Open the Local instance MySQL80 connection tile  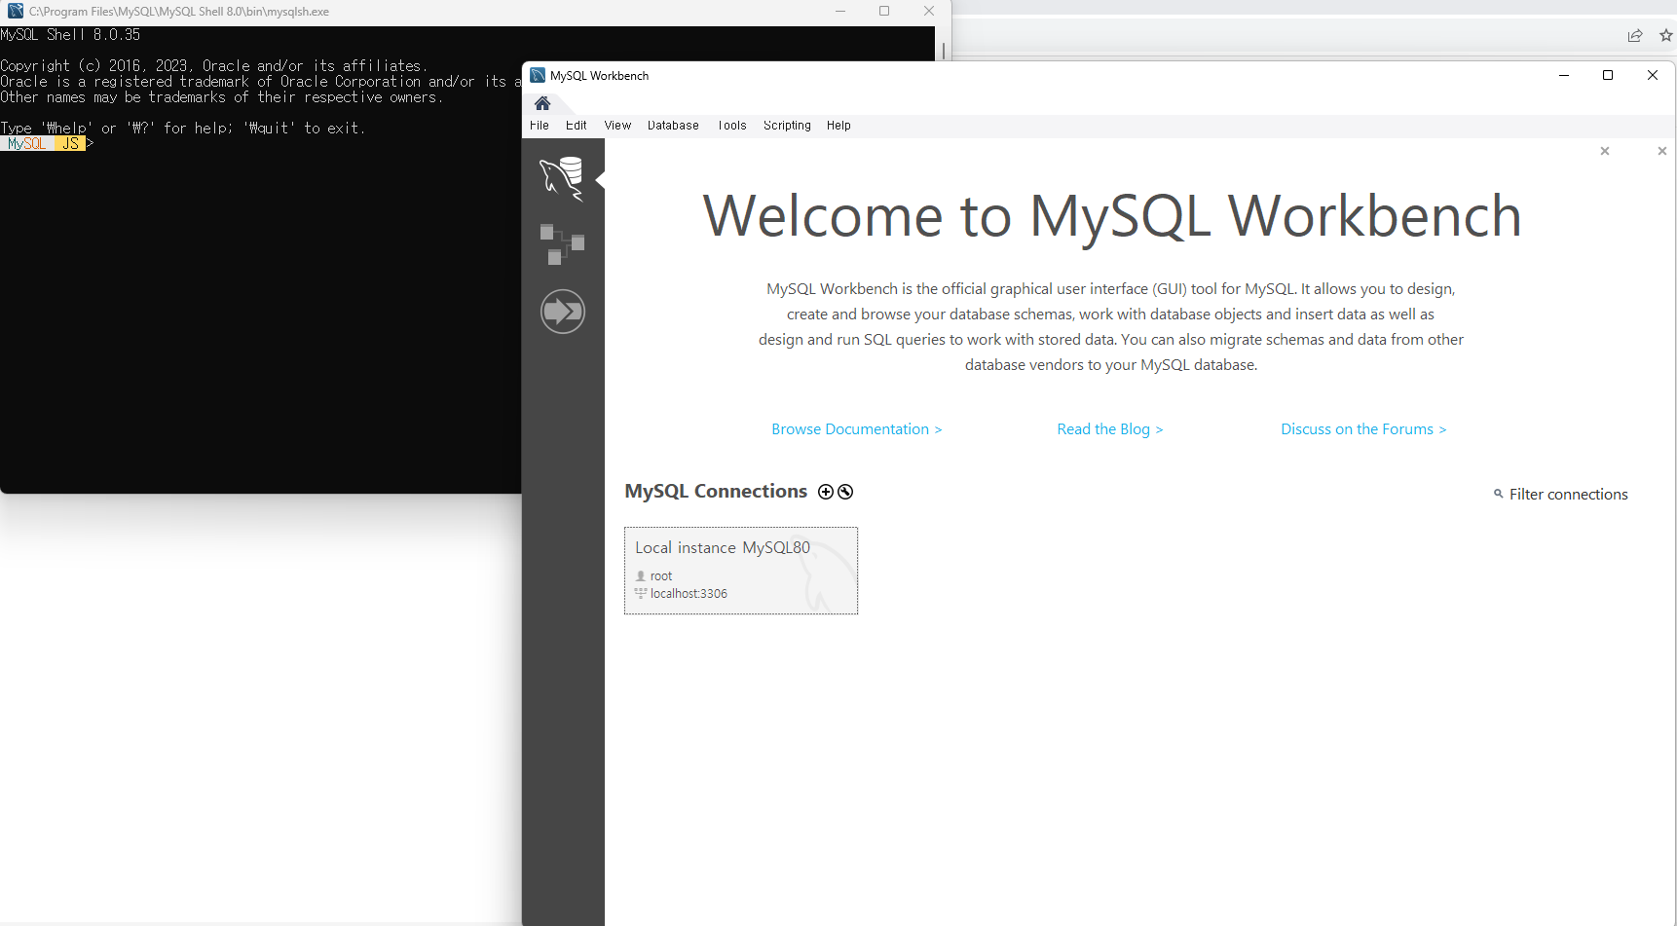[x=741, y=571]
